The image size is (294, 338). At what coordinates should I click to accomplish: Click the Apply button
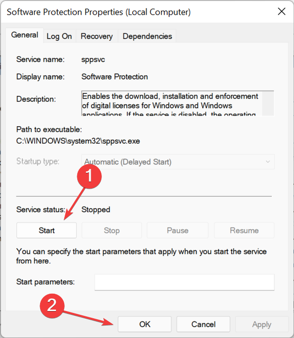[x=262, y=324]
